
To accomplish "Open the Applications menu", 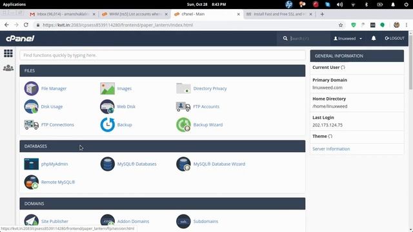I will pyautogui.click(x=14, y=5).
